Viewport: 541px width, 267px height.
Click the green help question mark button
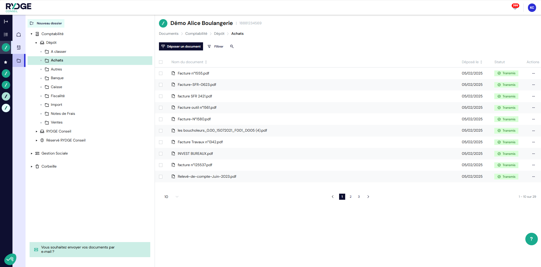click(x=531, y=239)
